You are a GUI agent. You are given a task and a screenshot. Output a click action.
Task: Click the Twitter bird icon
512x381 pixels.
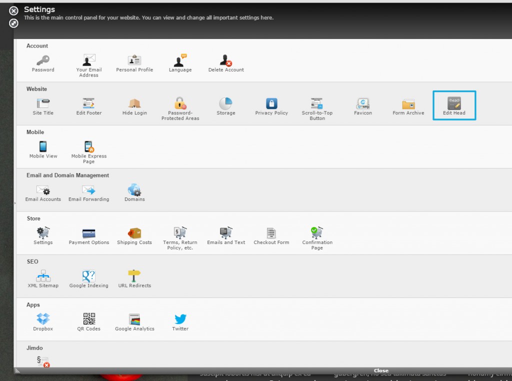[180, 319]
